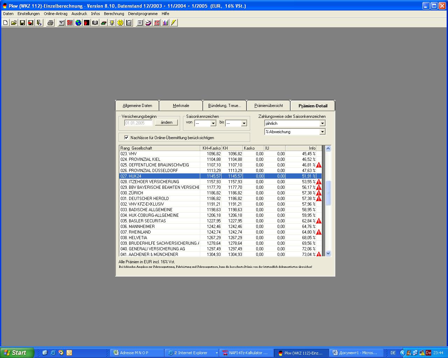This screenshot has height=358, width=448.
Task: Switch to Prämienübersicht tab
Action: coord(268,106)
